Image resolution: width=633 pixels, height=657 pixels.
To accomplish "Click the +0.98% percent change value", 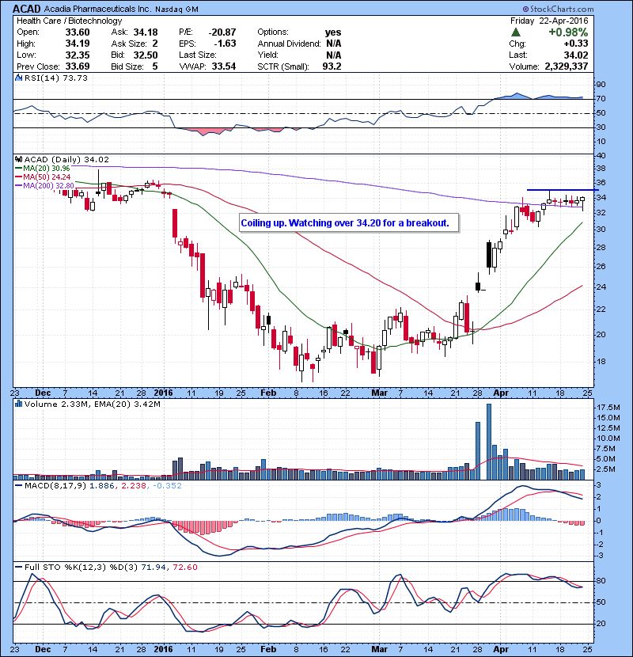I will 568,32.
